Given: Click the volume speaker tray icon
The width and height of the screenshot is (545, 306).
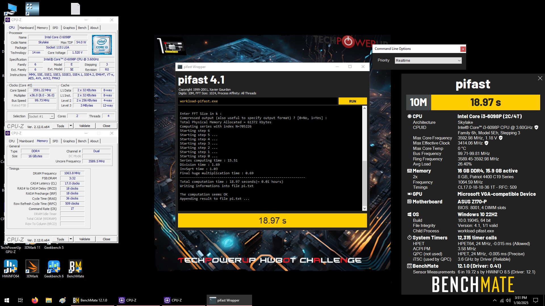Looking at the screenshot, I should point(508,300).
